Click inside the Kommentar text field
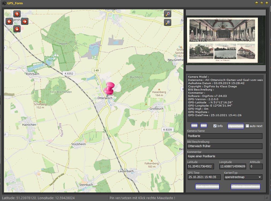Screen dimensions: 271x201 (225, 156)
